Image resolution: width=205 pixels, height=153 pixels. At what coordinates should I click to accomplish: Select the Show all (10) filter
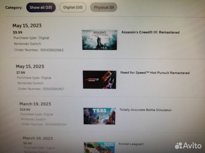(x=41, y=7)
